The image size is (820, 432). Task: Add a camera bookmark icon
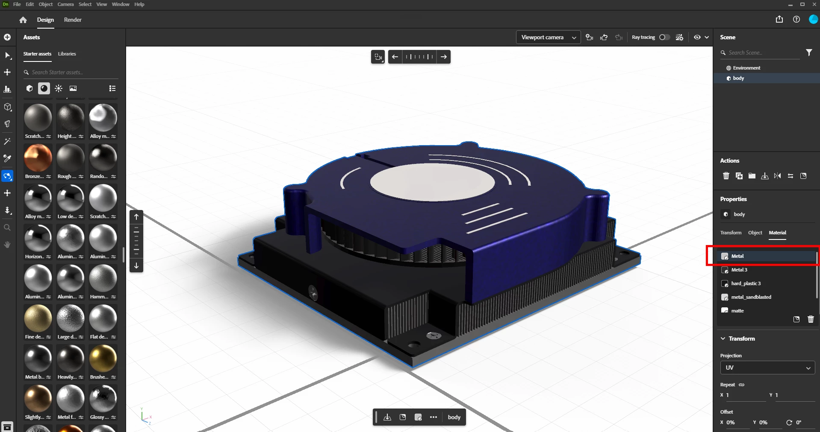pos(590,37)
